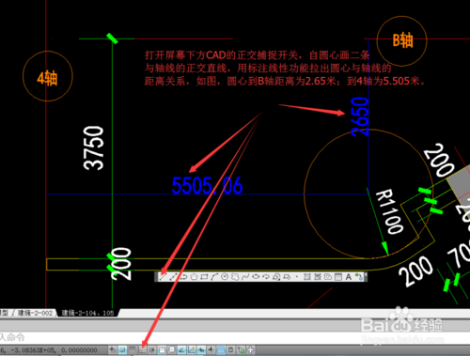This screenshot has width=470, height=356.
Task: Select the 3750 vertical dimension text
Action: tap(93, 148)
